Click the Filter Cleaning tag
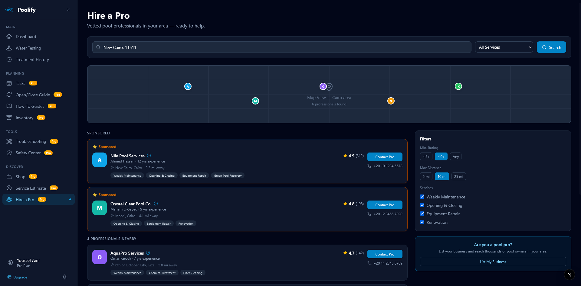 [193, 273]
